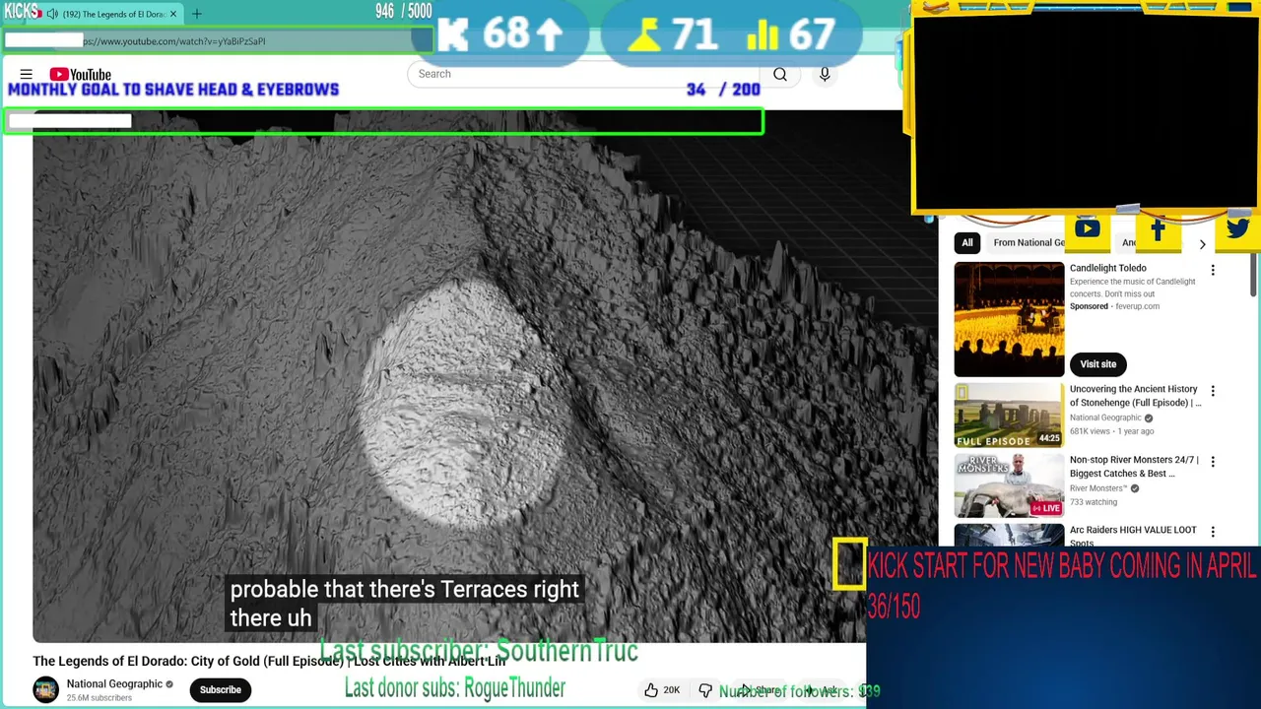Open the River Monsters live stream thumbnail
The width and height of the screenshot is (1261, 709).
click(1009, 485)
